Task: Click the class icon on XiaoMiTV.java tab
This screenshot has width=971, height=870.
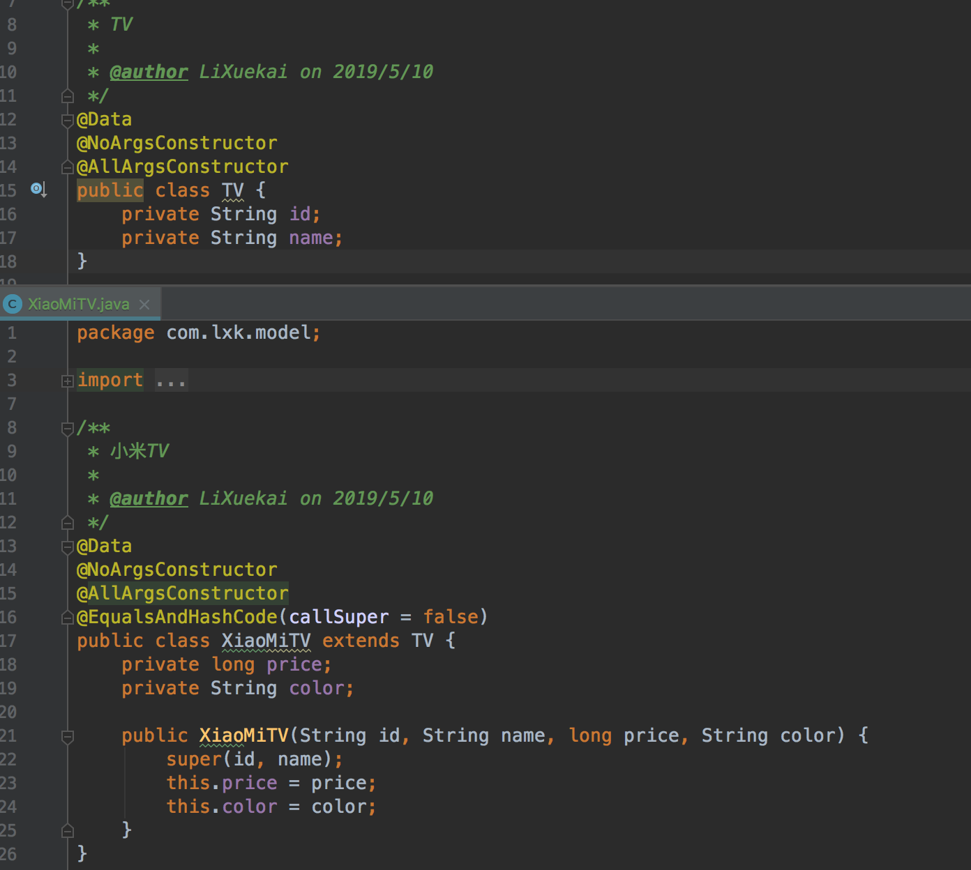Action: coord(12,304)
